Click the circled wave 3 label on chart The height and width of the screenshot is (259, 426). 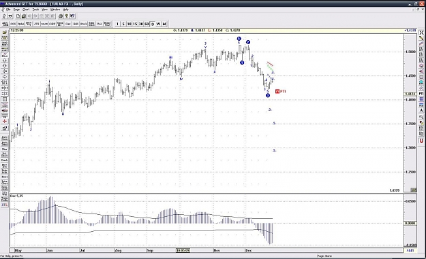click(268, 95)
